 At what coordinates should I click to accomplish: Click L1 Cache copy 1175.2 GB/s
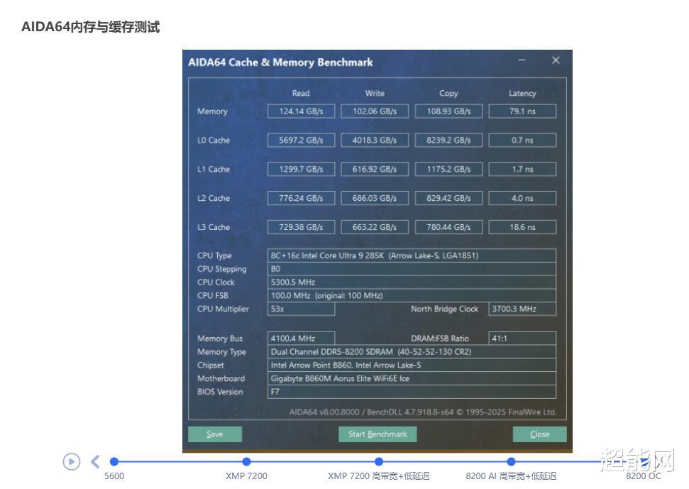[x=448, y=169]
